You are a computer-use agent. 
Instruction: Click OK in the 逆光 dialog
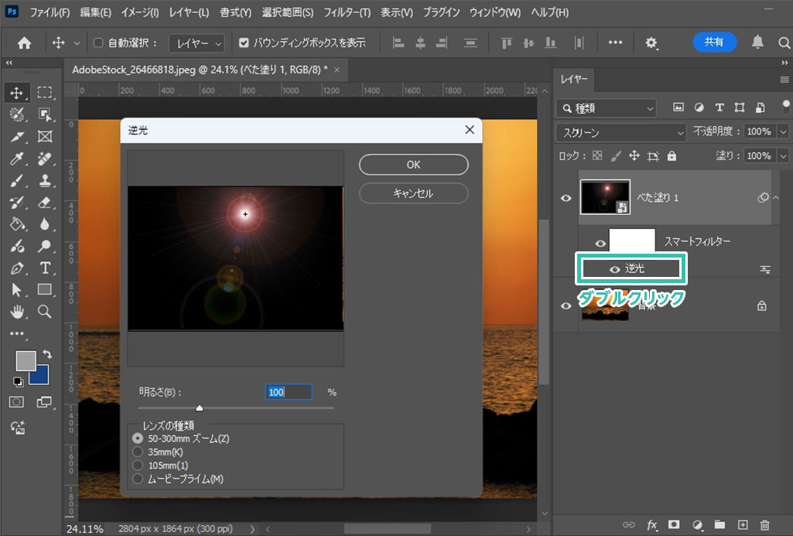[413, 165]
